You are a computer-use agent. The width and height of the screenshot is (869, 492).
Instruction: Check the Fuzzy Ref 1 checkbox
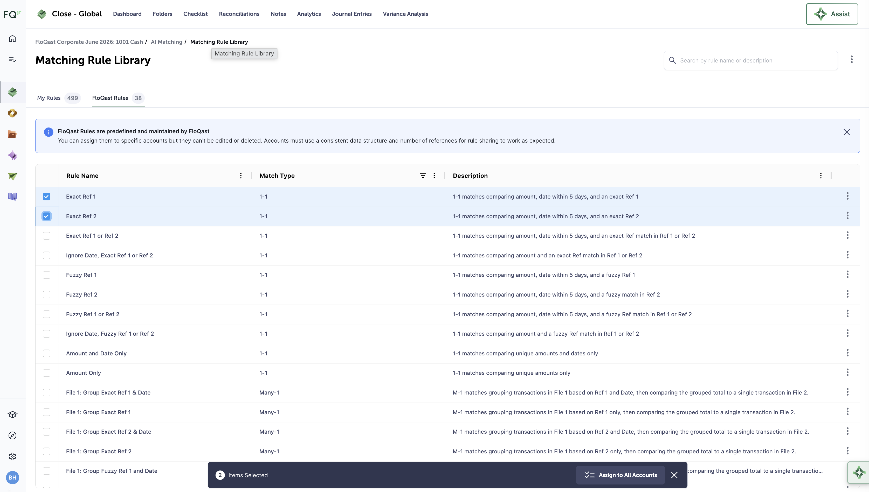click(47, 275)
